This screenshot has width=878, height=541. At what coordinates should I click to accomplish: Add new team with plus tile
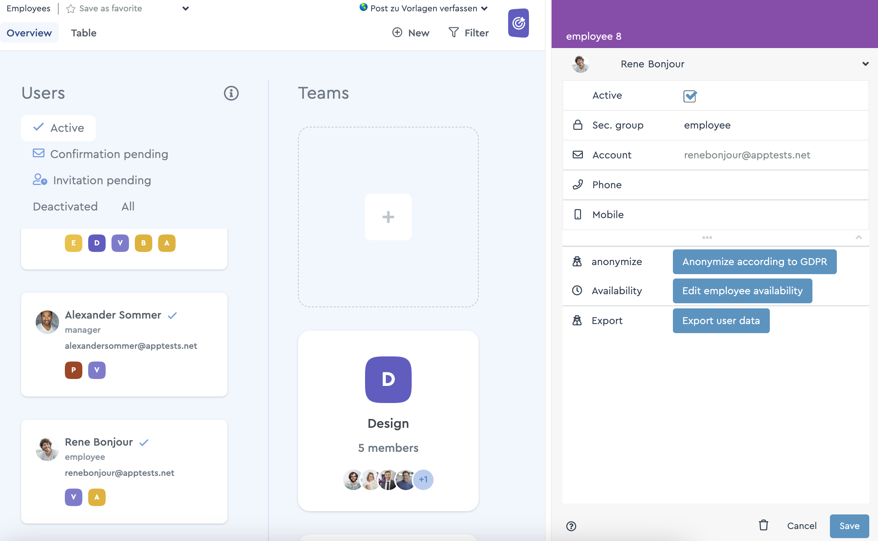click(388, 217)
